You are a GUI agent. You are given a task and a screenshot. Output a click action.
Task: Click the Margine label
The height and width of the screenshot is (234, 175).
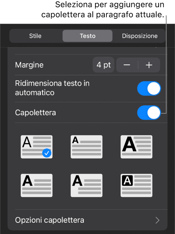tap(29, 65)
